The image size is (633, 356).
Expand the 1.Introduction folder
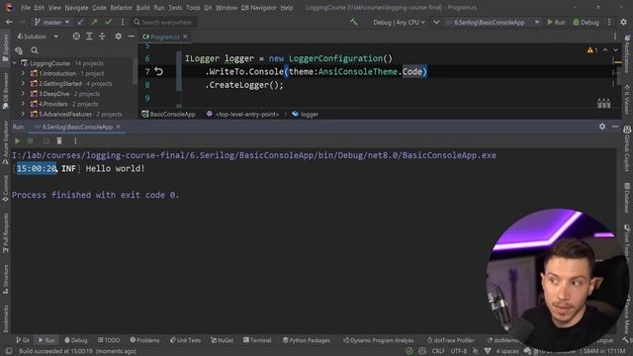point(23,73)
